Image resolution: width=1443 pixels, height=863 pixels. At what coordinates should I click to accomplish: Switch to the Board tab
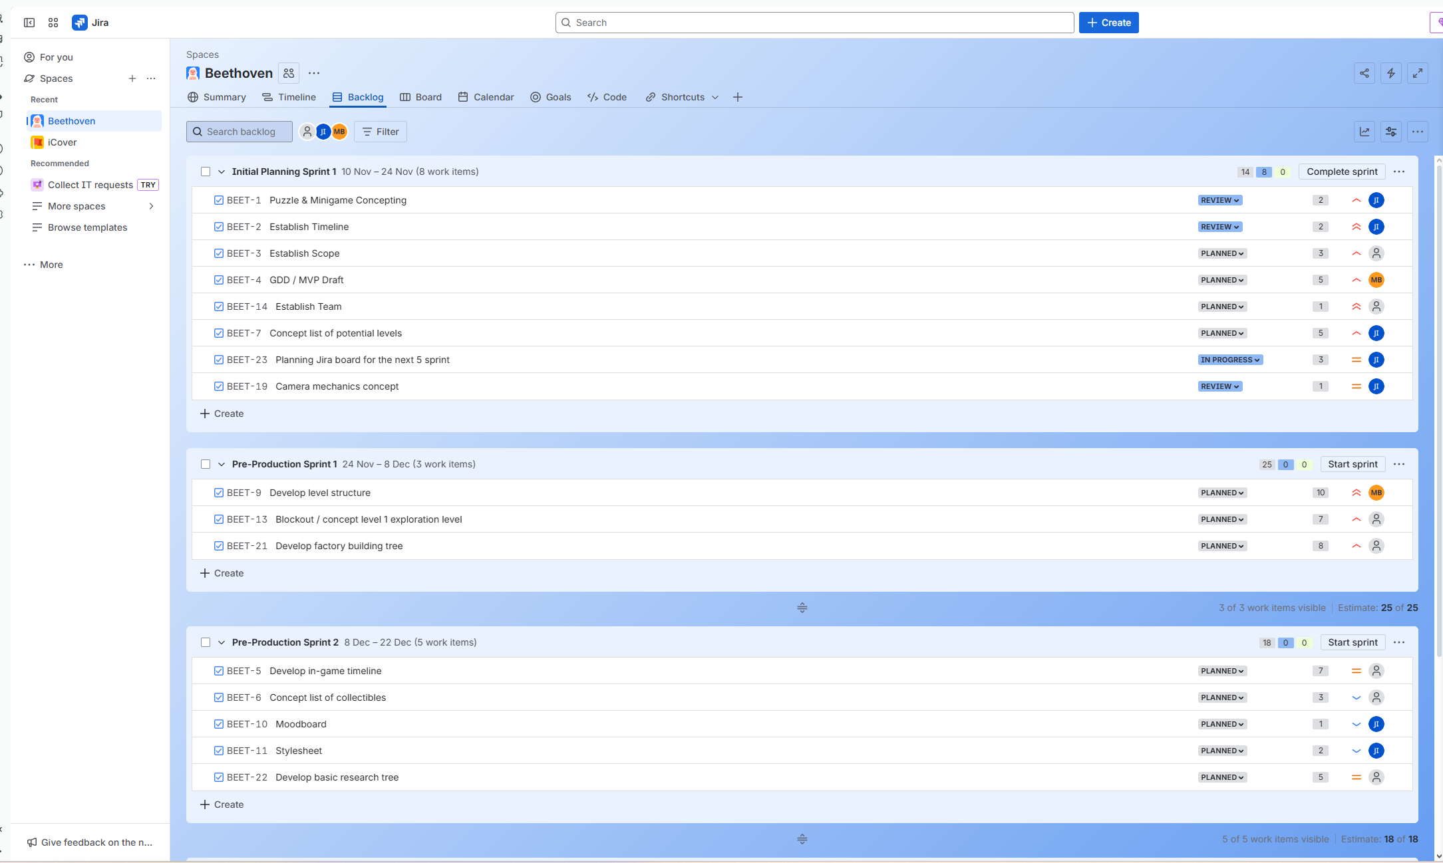pos(420,97)
